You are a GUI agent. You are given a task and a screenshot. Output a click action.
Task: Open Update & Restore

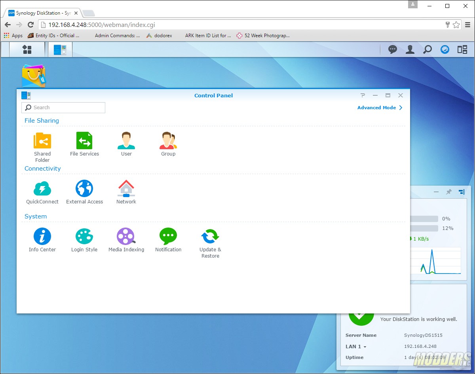(x=210, y=243)
